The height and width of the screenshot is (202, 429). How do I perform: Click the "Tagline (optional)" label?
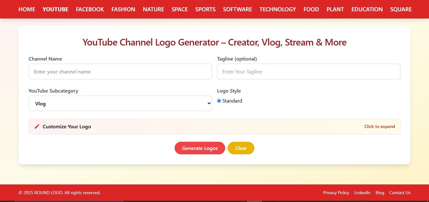click(x=237, y=59)
